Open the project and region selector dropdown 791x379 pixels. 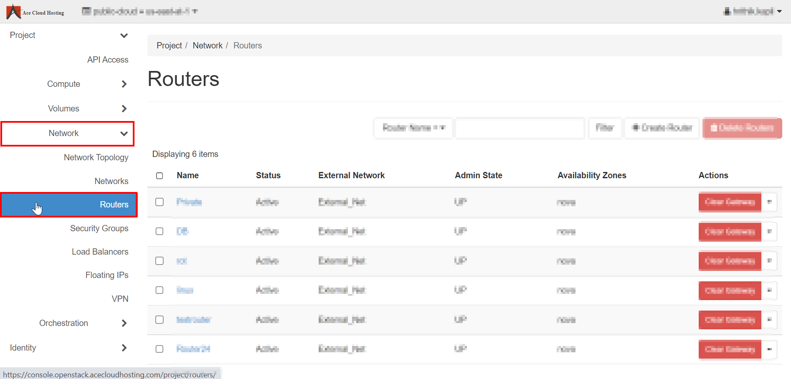click(x=139, y=11)
